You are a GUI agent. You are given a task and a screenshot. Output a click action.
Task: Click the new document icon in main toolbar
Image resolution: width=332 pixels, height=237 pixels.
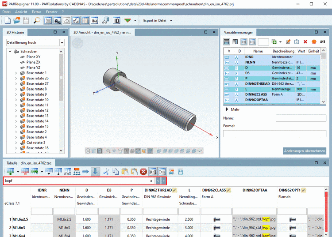[x=8, y=20]
